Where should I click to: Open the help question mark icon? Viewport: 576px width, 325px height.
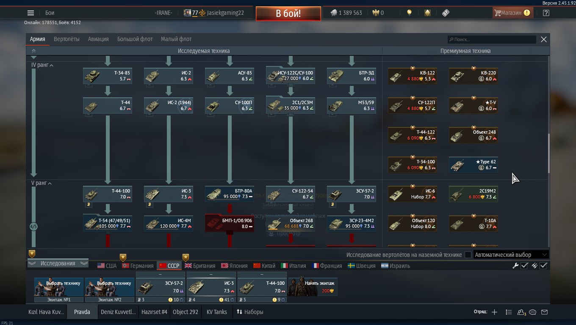point(546,13)
